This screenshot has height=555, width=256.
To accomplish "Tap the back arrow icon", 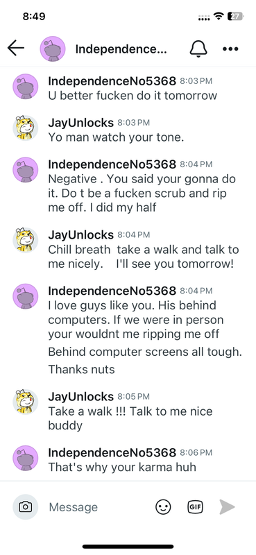I will [x=16, y=48].
